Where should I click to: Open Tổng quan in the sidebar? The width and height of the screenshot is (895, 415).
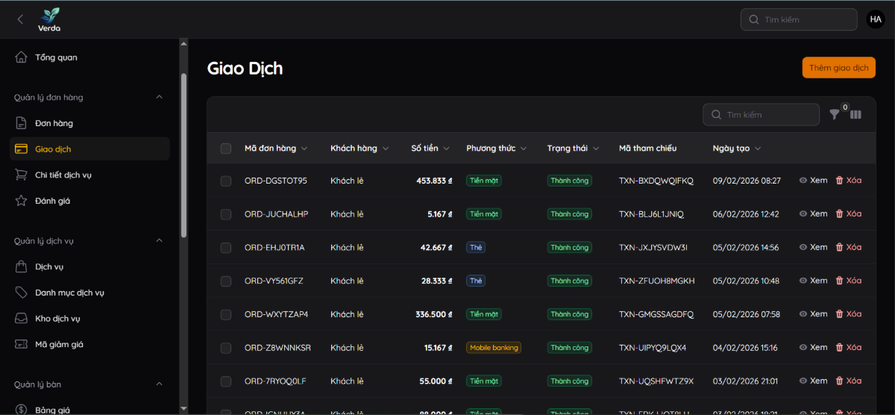(89, 57)
